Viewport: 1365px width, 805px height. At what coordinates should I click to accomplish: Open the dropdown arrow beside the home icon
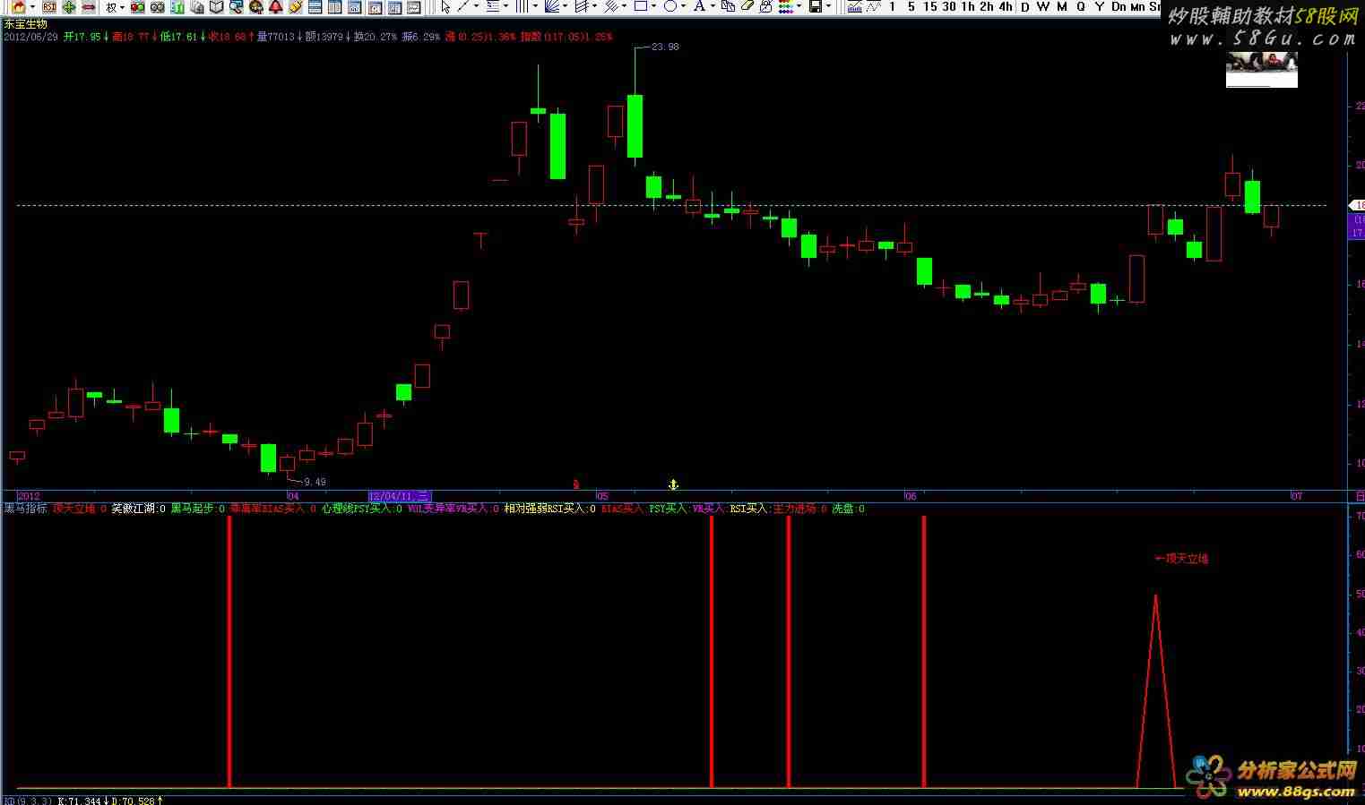pyautogui.click(x=32, y=7)
